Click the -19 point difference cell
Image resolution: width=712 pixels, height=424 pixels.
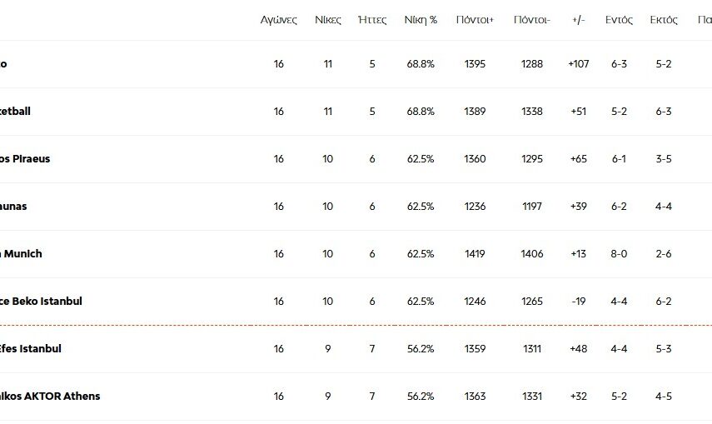click(x=579, y=302)
